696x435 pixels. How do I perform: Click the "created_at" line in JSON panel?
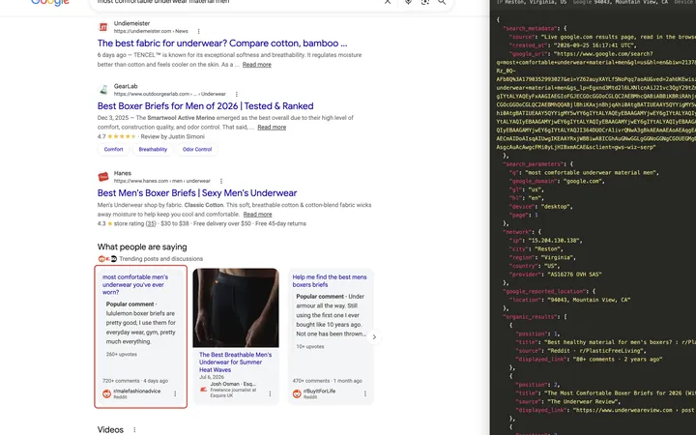572,45
